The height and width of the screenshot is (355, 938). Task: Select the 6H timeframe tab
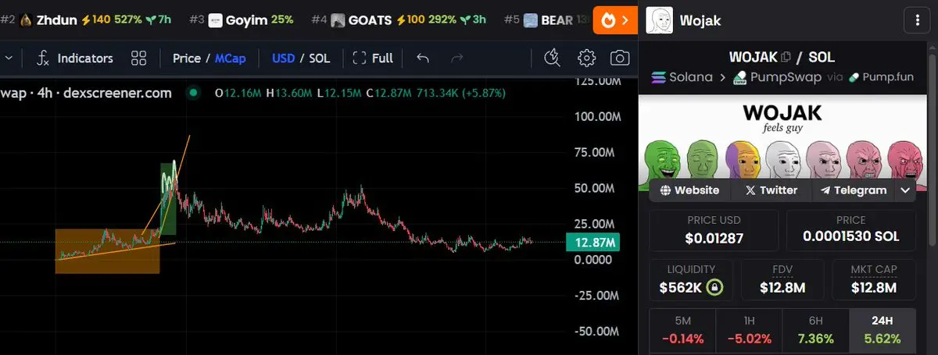[815, 329]
